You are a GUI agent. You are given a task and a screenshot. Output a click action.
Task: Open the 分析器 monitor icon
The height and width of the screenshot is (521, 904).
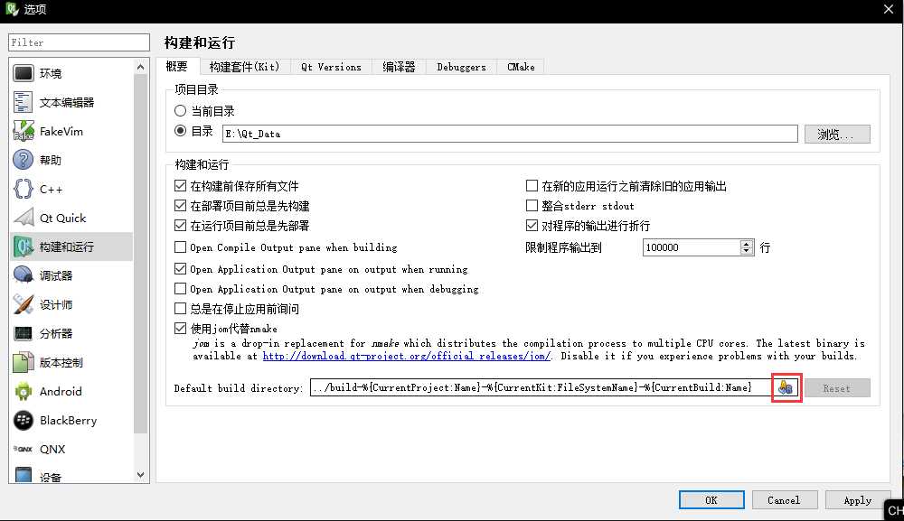(x=24, y=333)
